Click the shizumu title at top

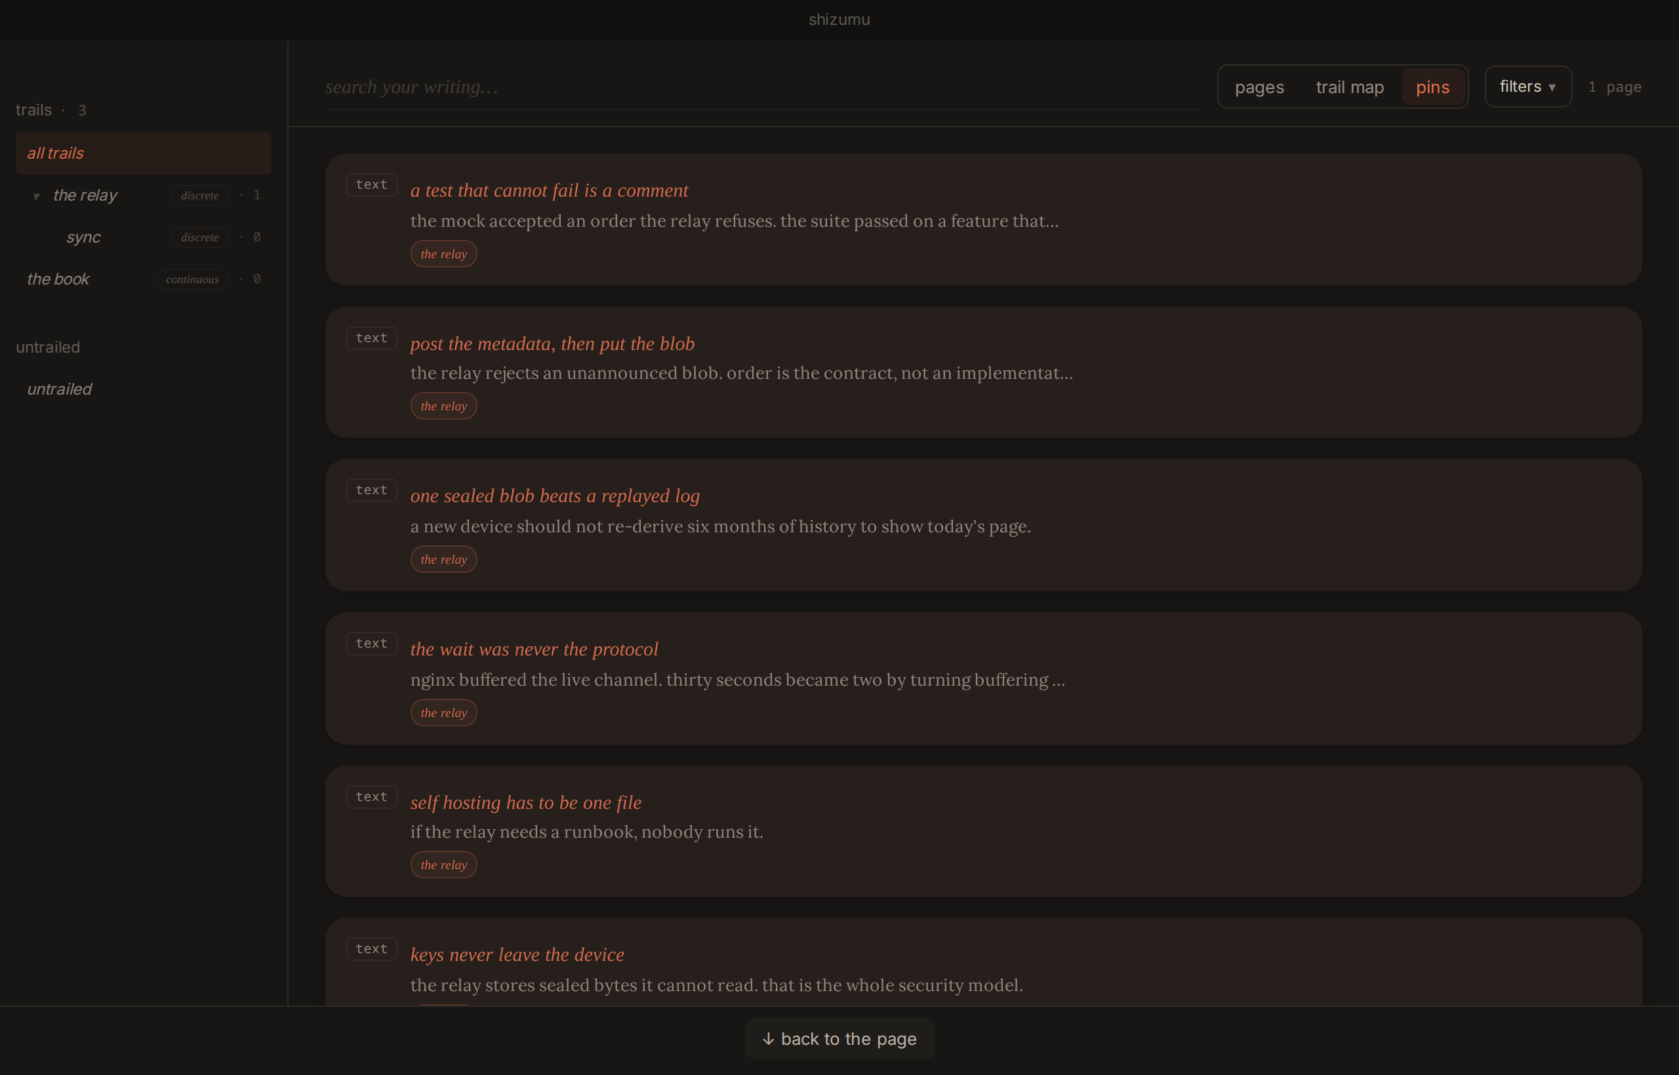(839, 20)
